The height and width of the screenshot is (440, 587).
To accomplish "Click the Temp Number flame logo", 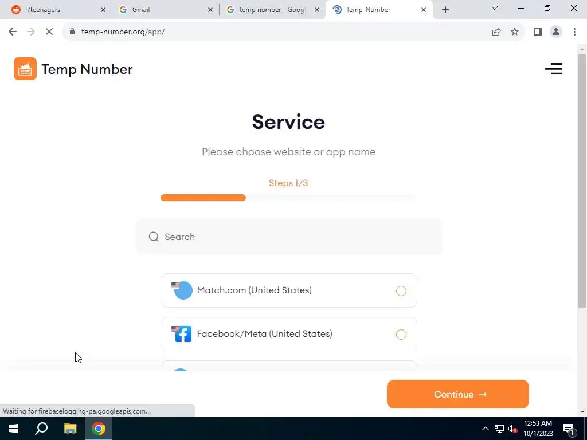I will (x=25, y=69).
